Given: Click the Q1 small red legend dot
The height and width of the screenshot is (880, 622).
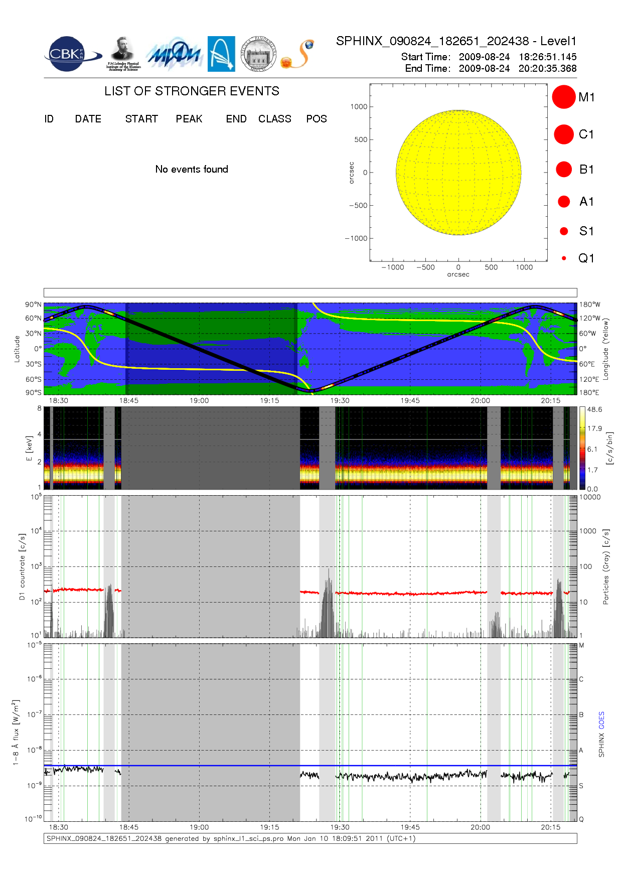Looking at the screenshot, I should click(564, 258).
